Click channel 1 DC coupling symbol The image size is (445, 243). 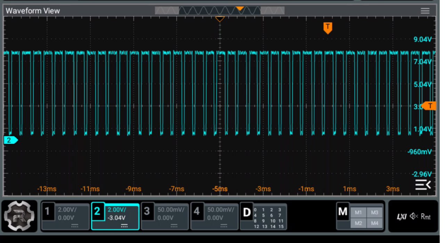pyautogui.click(x=75, y=226)
